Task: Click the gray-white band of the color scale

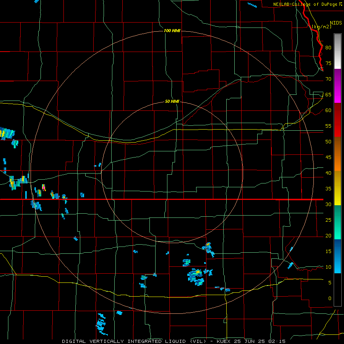Action: tap(338, 52)
